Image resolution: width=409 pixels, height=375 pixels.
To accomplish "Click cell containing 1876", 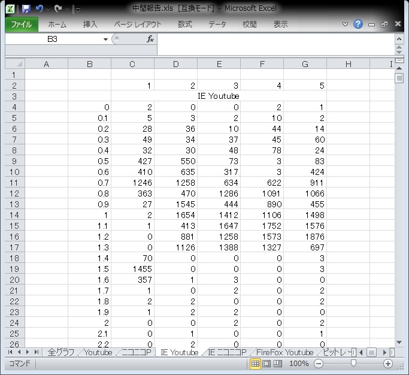I will click(x=305, y=237).
